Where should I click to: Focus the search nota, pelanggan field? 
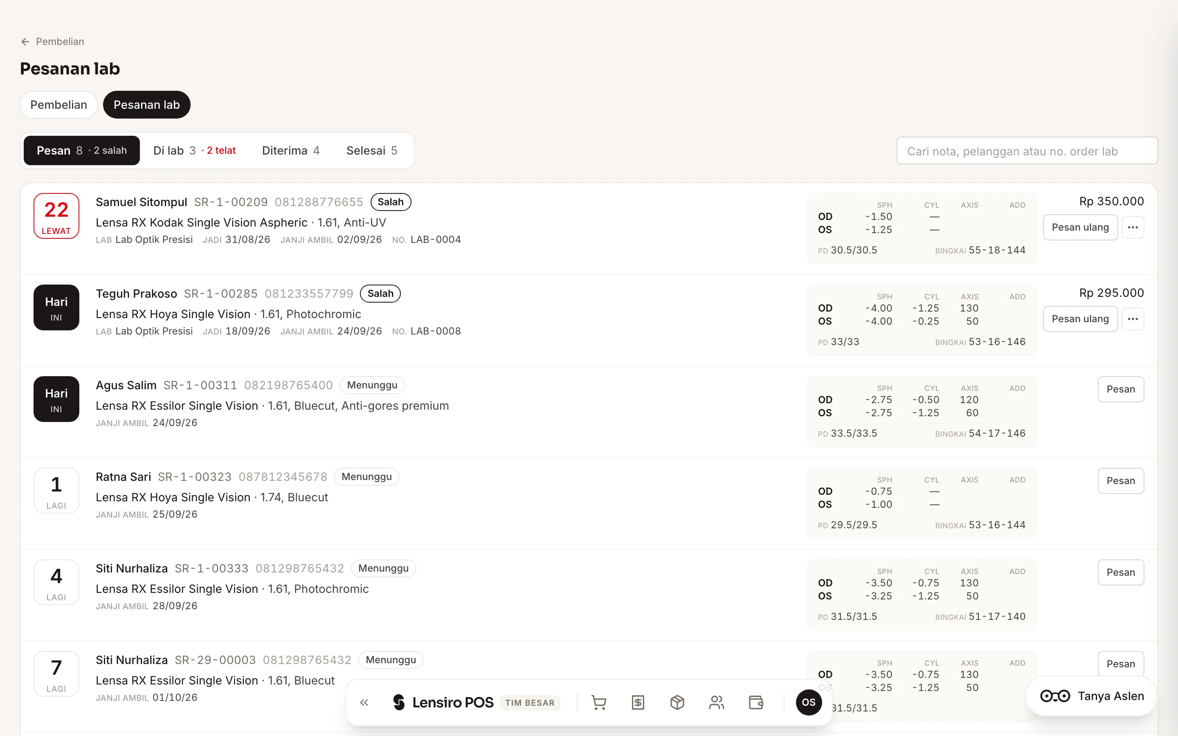pyautogui.click(x=1027, y=151)
